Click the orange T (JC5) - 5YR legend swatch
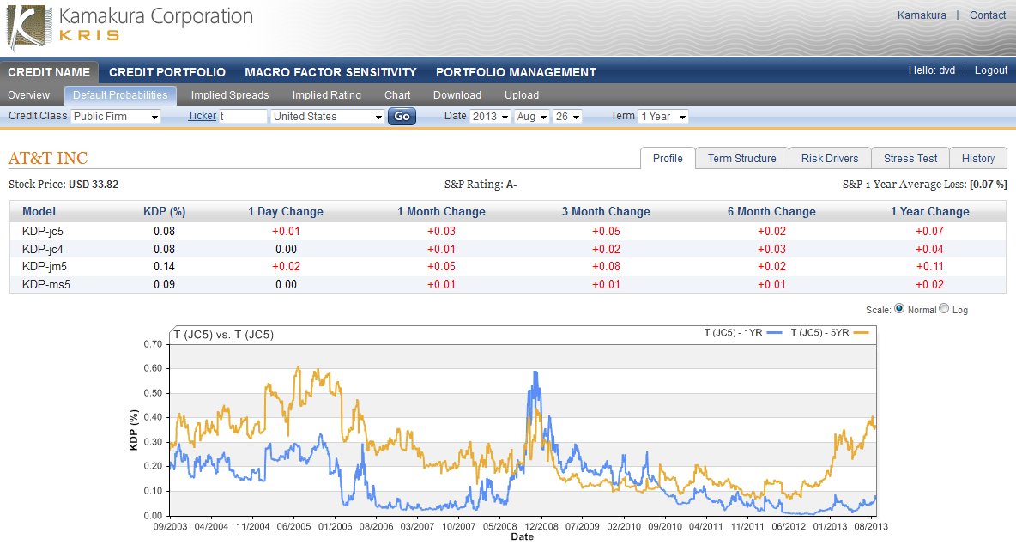This screenshot has width=1016, height=545. click(x=862, y=332)
